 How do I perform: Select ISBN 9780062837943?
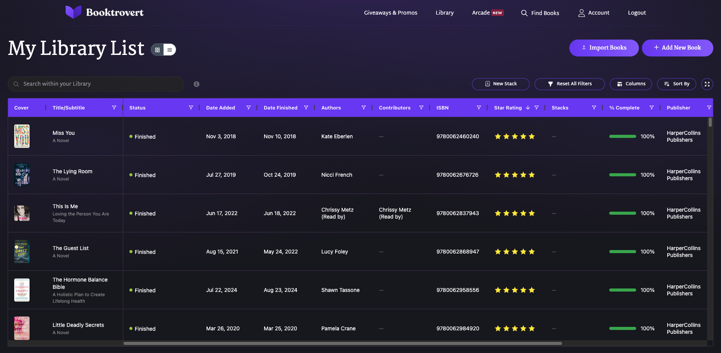coord(458,213)
